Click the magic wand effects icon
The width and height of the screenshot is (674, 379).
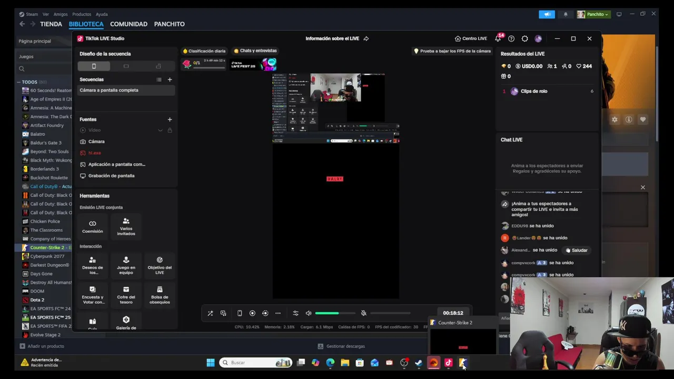(210, 313)
